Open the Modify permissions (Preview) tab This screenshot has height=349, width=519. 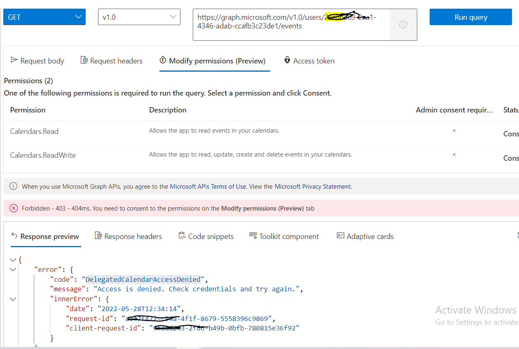pyautogui.click(x=214, y=61)
